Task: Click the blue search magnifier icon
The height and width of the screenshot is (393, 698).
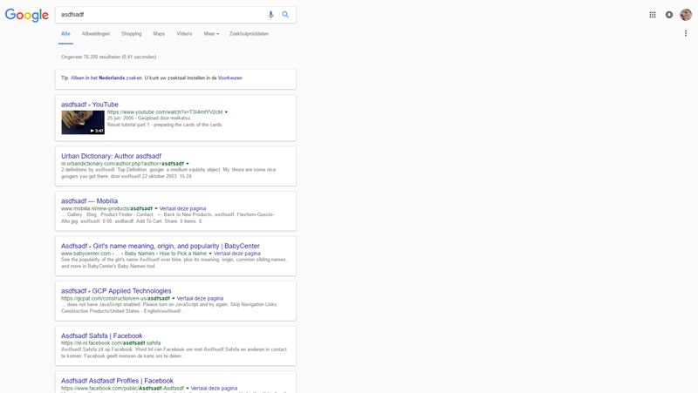Action: pyautogui.click(x=285, y=15)
